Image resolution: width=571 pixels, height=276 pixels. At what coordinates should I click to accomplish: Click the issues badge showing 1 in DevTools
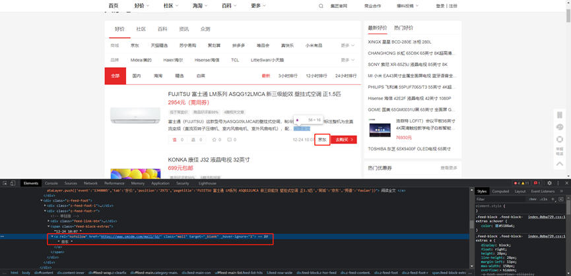537,183
